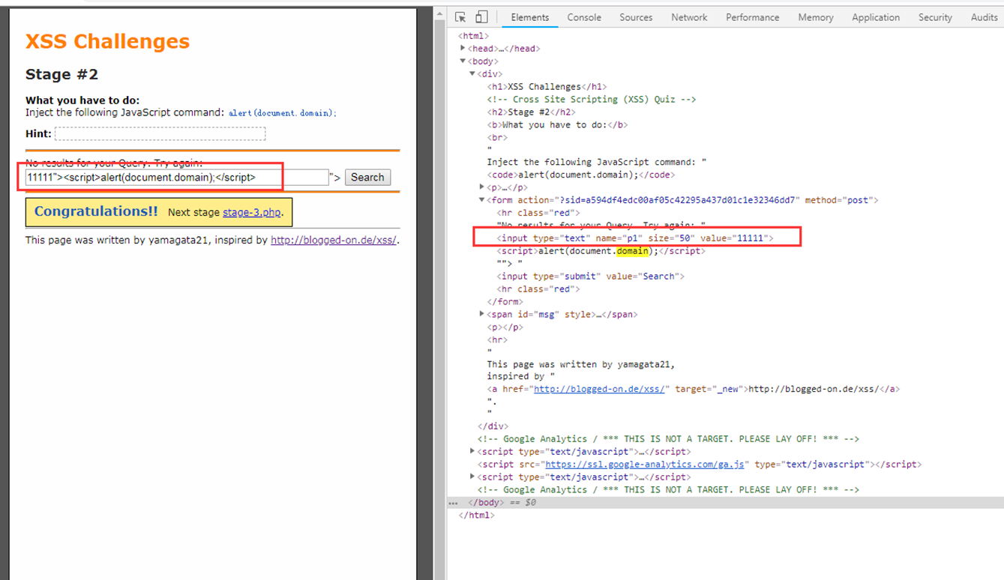Select the h1 XSS Challenges node
The image size is (1004, 580).
pyautogui.click(x=547, y=87)
